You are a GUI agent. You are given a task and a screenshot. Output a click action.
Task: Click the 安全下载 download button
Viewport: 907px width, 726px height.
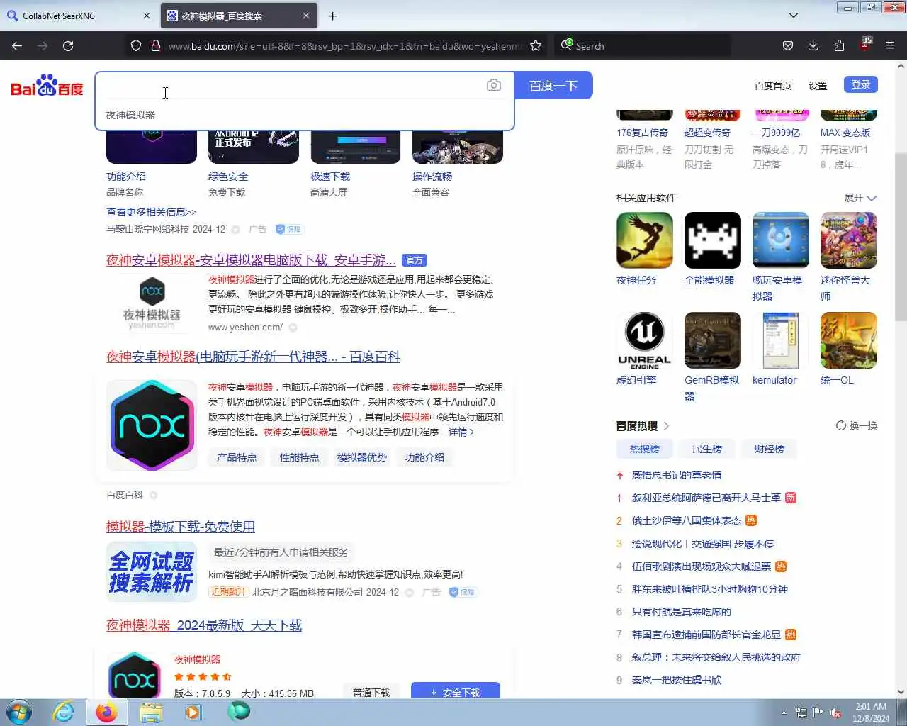(x=456, y=691)
